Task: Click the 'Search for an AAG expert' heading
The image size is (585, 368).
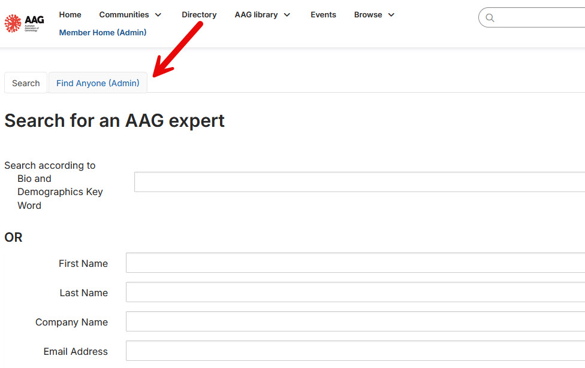Action: pos(114,121)
